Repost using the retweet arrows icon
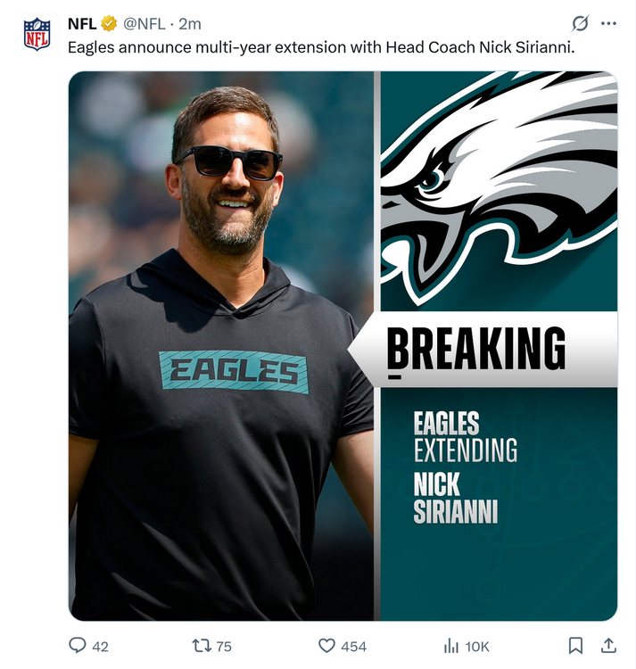 pyautogui.click(x=202, y=645)
